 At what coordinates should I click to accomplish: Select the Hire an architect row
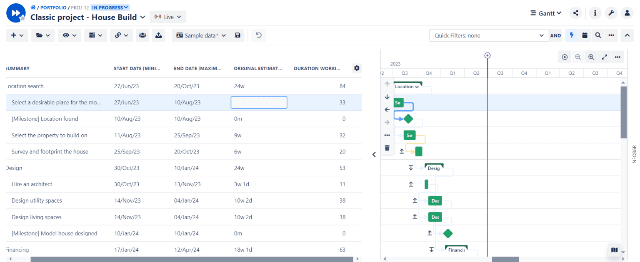(x=184, y=184)
